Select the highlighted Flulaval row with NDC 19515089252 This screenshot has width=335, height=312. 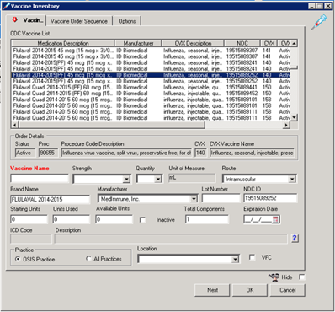(x=152, y=75)
